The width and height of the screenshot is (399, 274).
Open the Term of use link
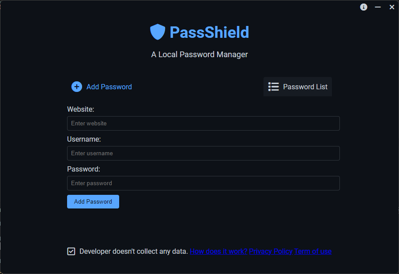coord(312,251)
